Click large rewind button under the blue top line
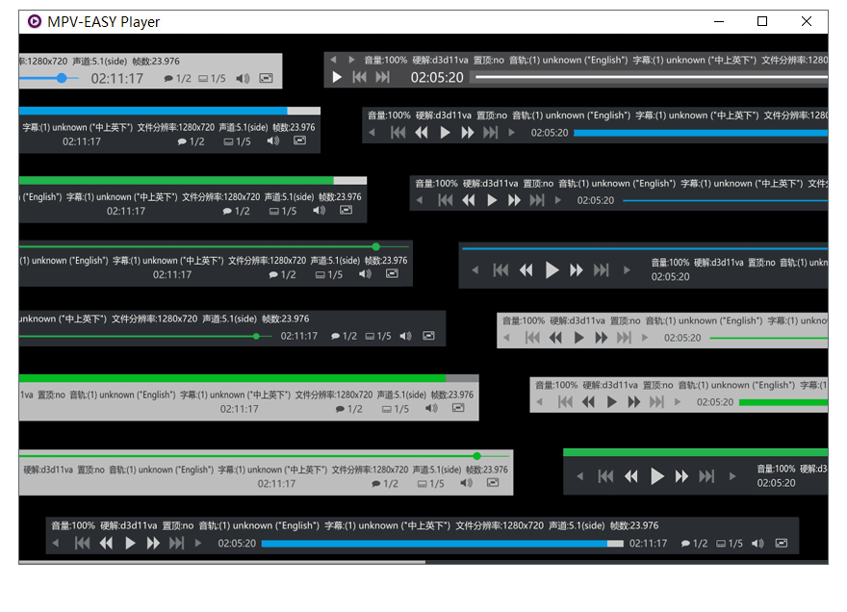Image resolution: width=847 pixels, height=612 pixels. tap(526, 269)
